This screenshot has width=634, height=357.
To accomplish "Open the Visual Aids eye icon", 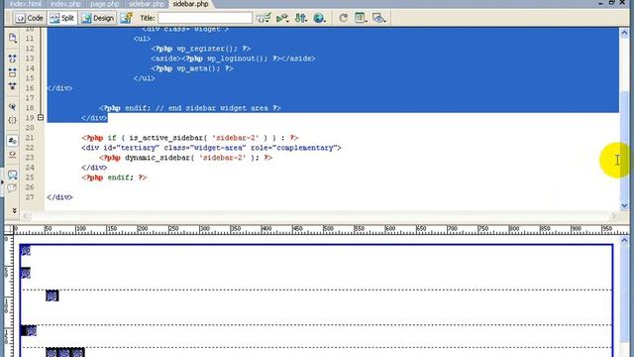I will (378, 18).
